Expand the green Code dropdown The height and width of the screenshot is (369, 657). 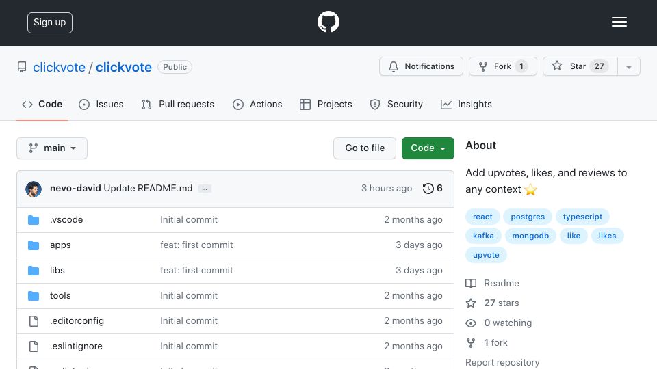point(428,148)
